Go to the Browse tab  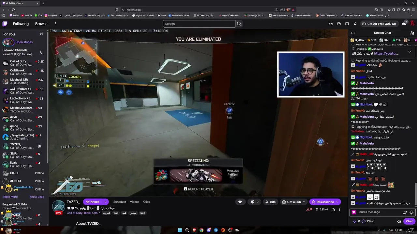click(x=41, y=24)
